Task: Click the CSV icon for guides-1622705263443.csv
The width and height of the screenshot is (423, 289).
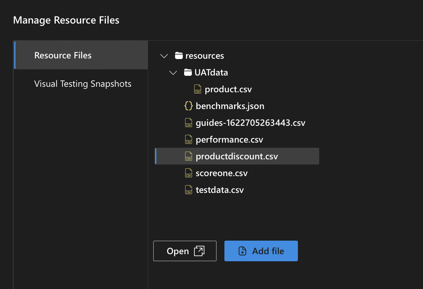Action: (188, 123)
